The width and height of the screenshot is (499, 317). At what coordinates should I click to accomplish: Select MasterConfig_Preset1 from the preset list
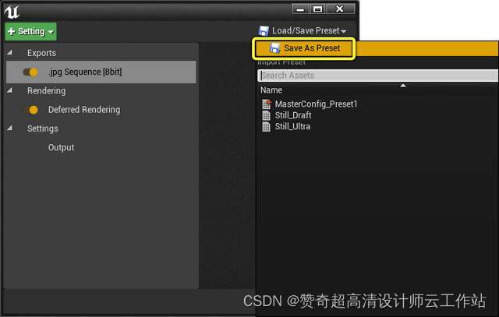click(x=316, y=104)
